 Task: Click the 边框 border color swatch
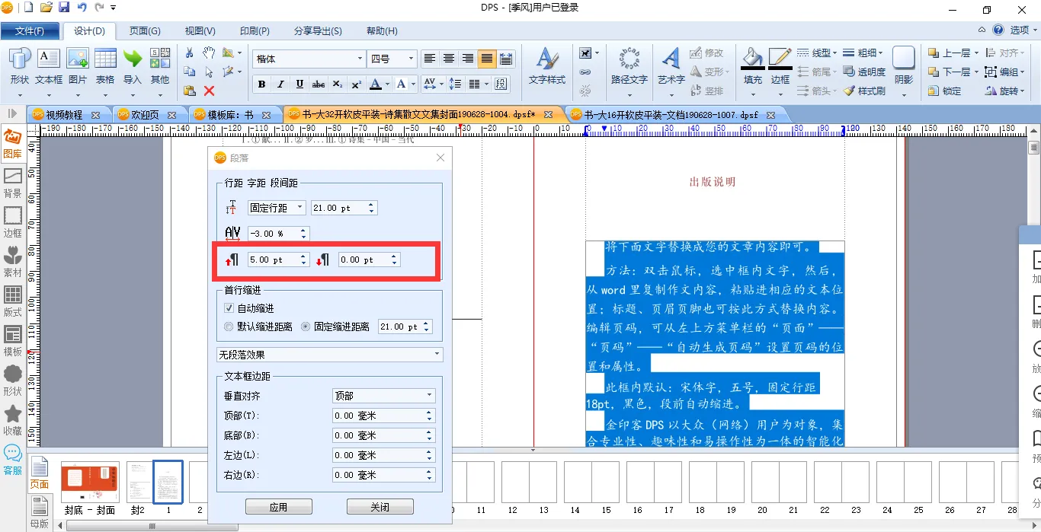point(780,67)
